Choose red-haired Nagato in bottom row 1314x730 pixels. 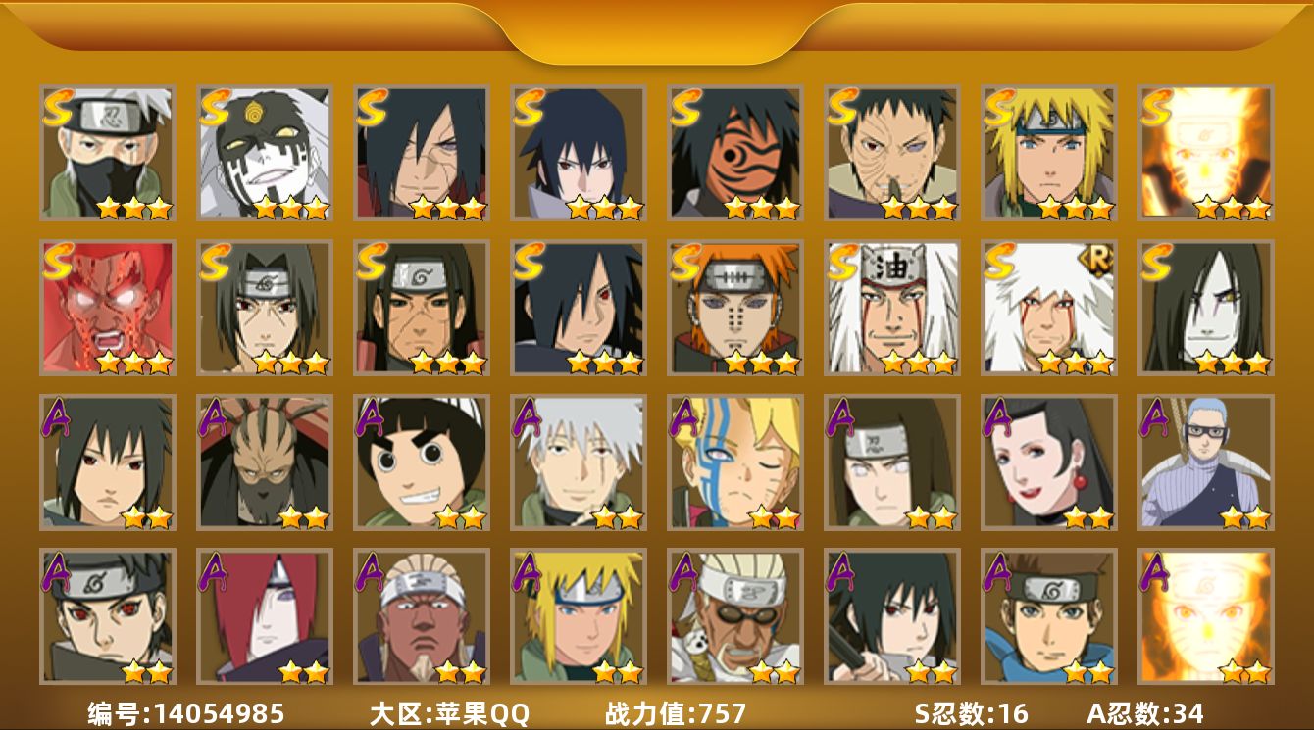click(x=265, y=617)
